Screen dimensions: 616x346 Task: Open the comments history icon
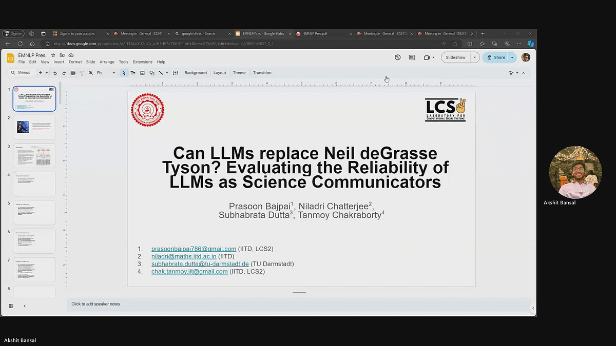[x=412, y=57]
